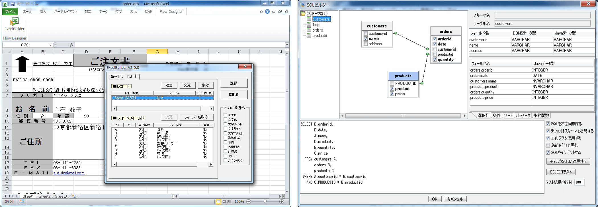Click the insert new worksheet tab icon
598x207 pixels.
(x=74, y=196)
